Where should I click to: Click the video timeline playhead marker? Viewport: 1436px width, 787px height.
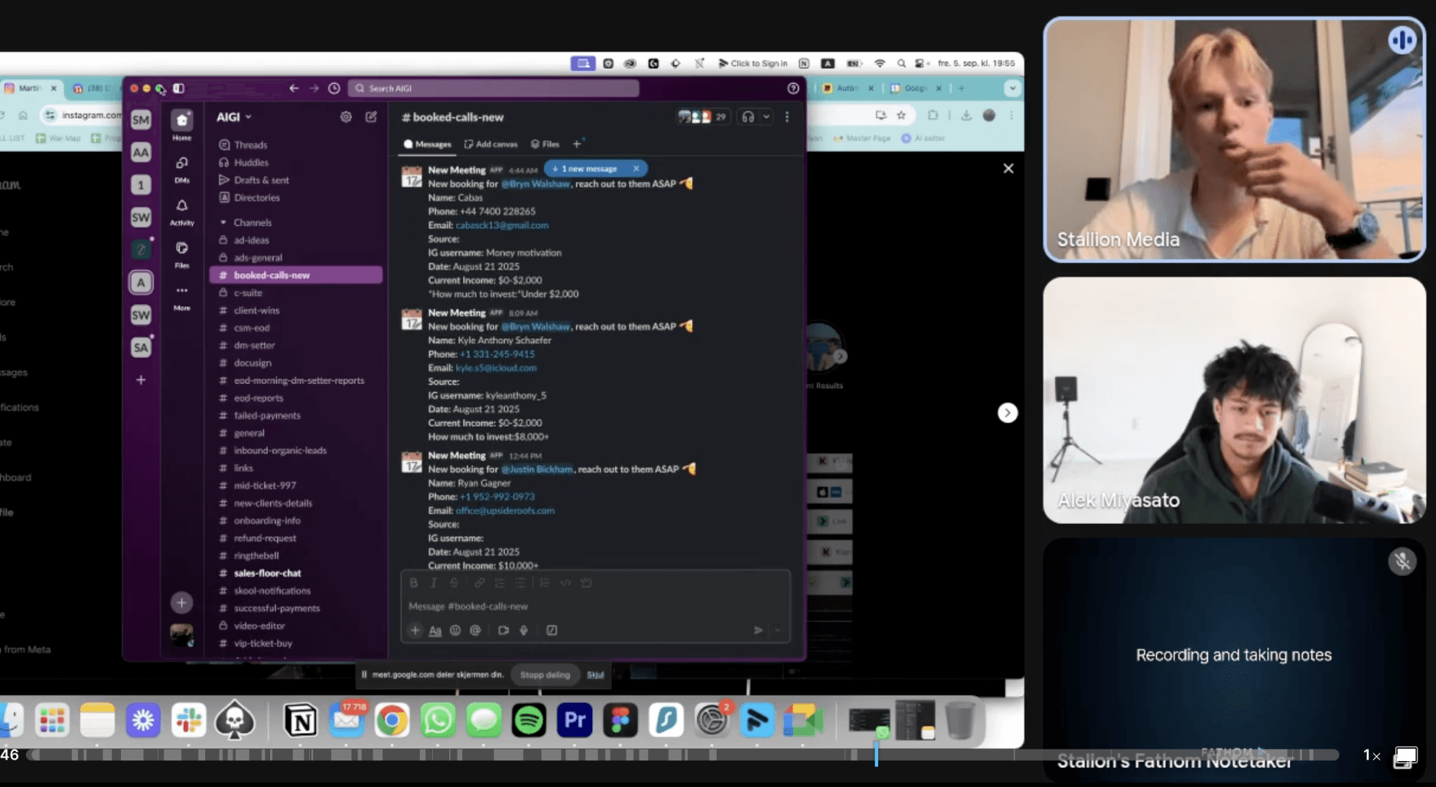coord(876,754)
